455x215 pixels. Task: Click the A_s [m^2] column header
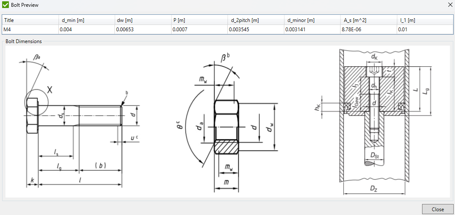(x=368, y=20)
